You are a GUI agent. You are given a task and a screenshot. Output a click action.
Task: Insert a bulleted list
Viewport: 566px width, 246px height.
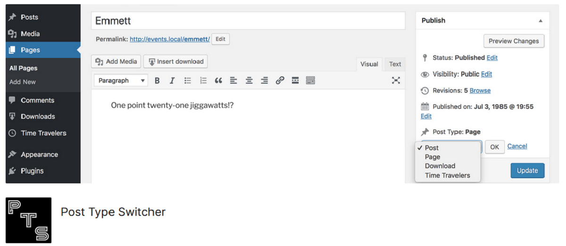pyautogui.click(x=188, y=81)
